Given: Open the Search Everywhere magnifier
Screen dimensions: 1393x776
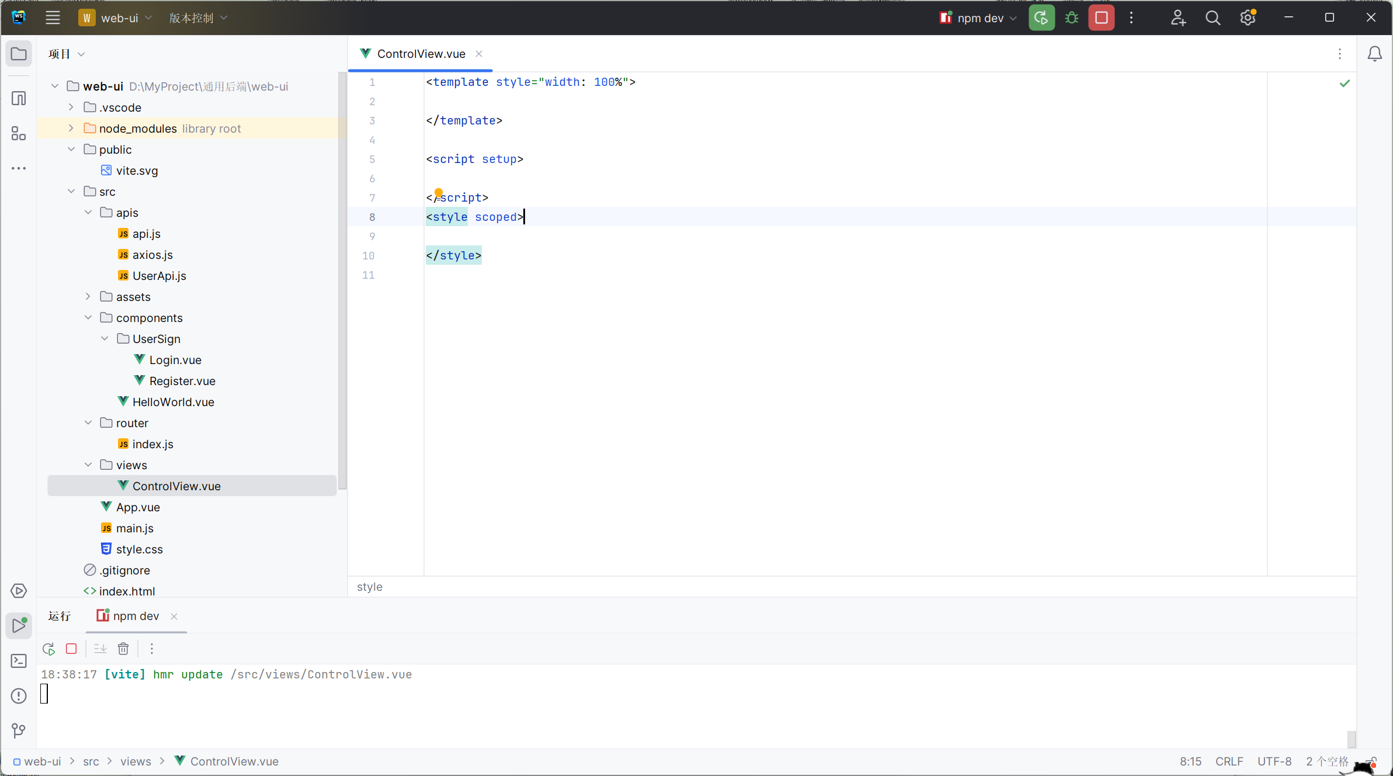Looking at the screenshot, I should pyautogui.click(x=1213, y=18).
